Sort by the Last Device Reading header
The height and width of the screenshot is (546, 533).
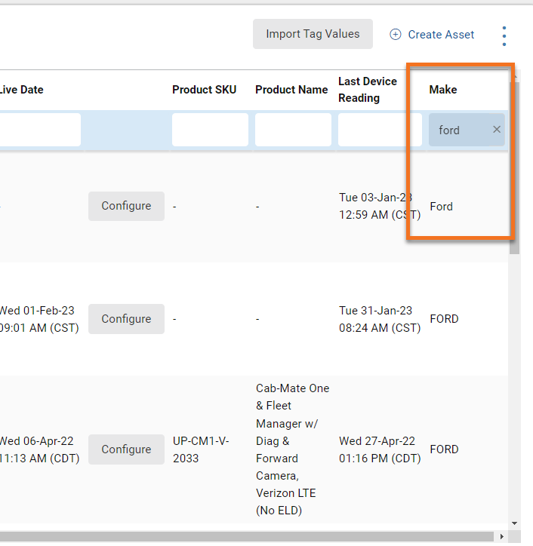coord(368,90)
